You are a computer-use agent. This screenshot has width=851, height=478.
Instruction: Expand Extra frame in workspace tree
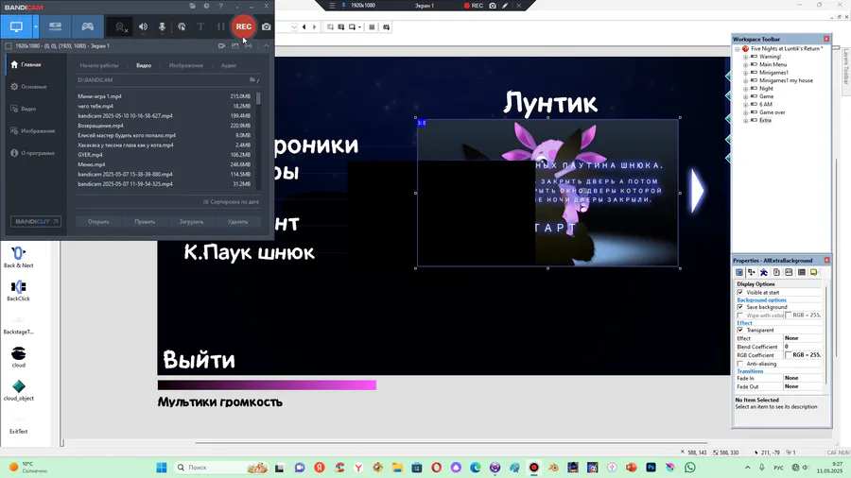745,120
